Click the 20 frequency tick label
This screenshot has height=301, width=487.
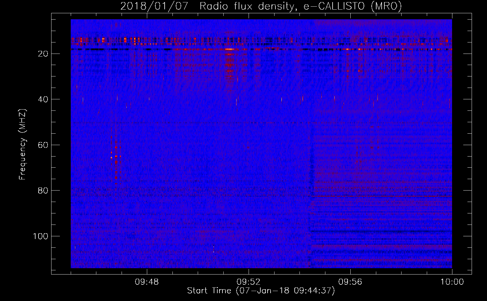(43, 54)
